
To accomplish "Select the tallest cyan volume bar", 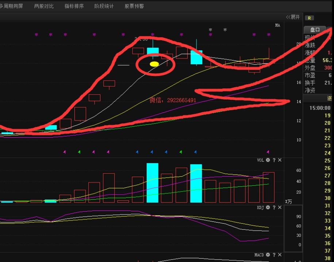I will pyautogui.click(x=153, y=183).
